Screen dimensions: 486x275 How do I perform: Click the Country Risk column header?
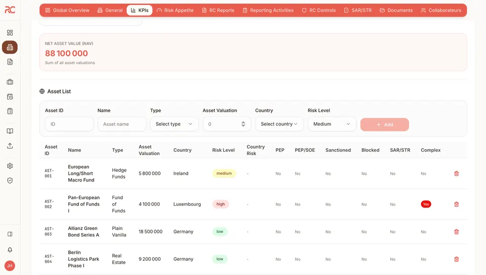[x=256, y=150]
